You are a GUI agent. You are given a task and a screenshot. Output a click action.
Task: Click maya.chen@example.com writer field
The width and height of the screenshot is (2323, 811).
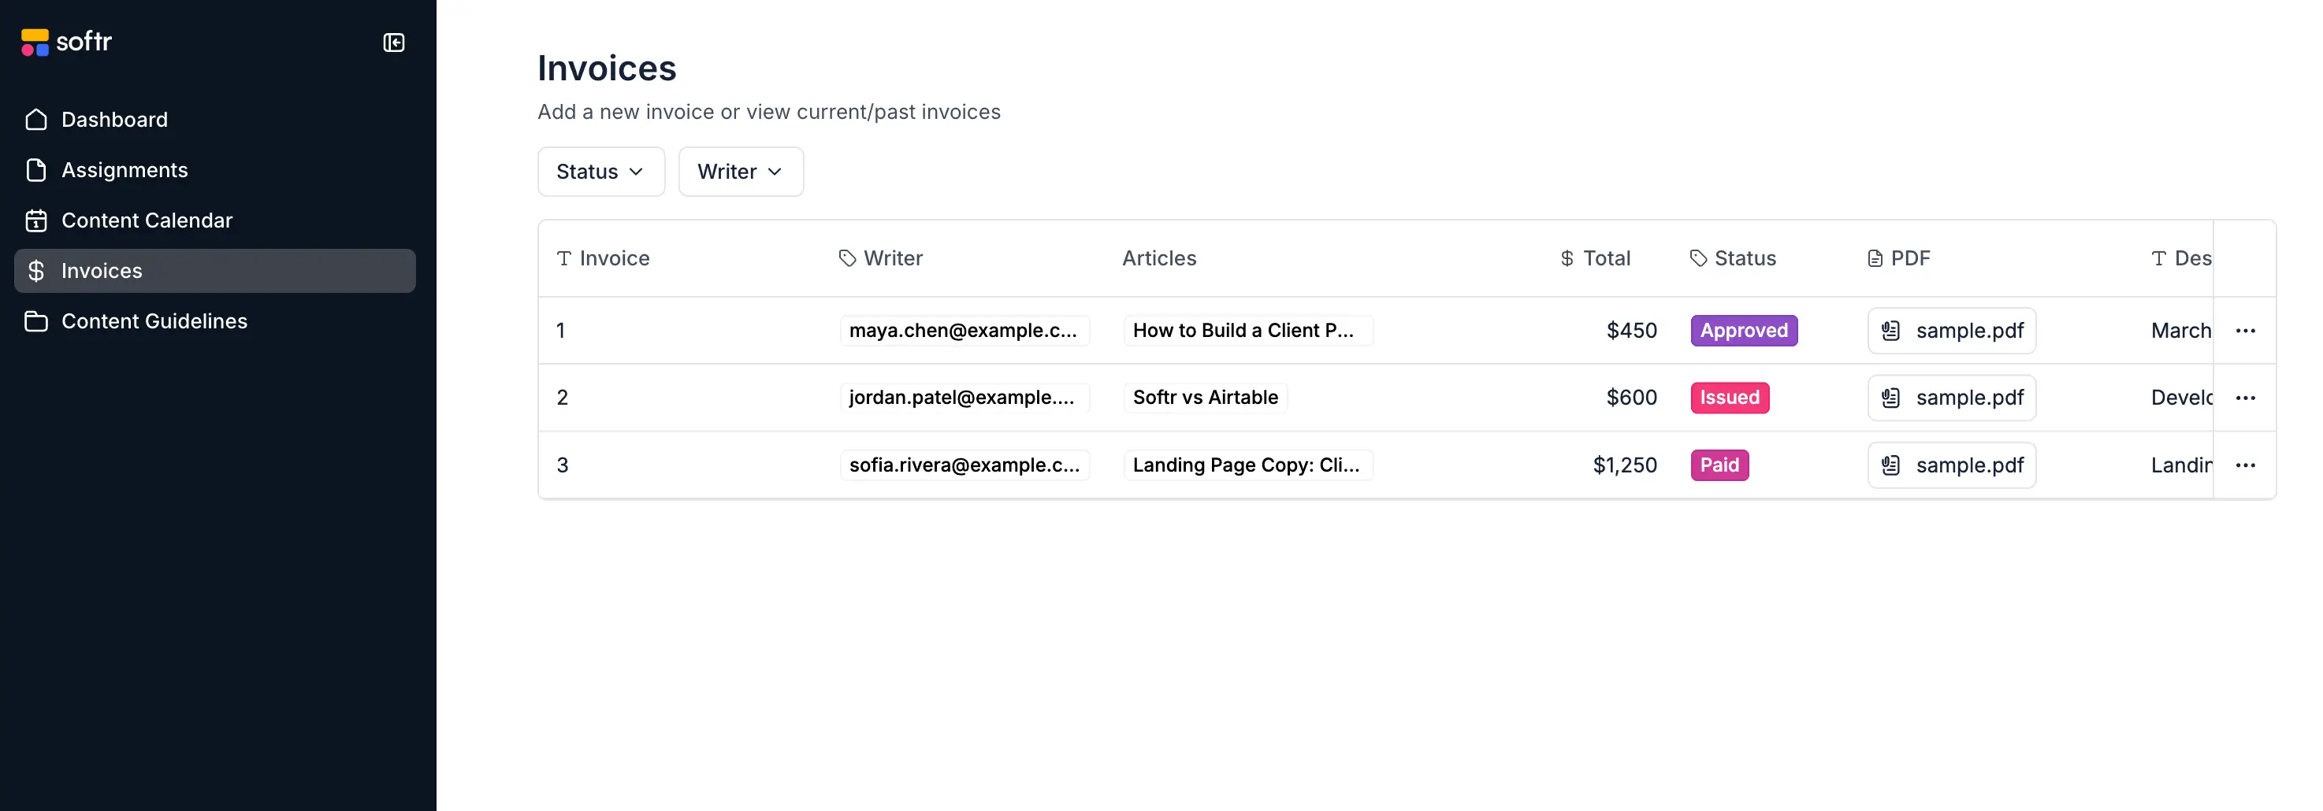[x=964, y=331]
